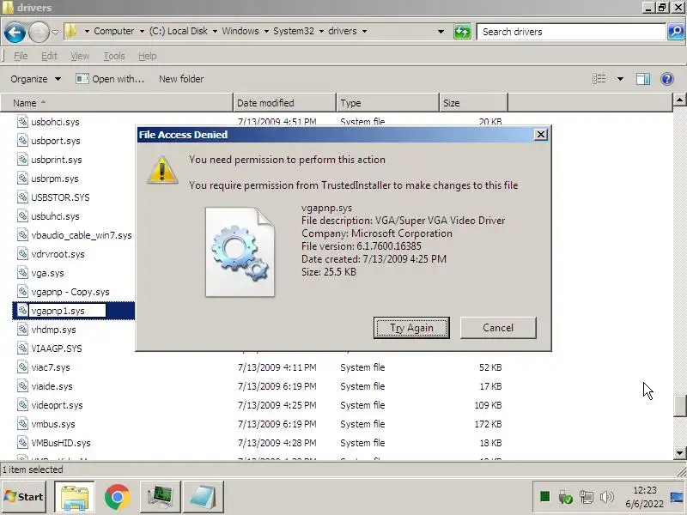Select usbuhci.sys file icon
The image size is (687, 515).
pos(23,215)
